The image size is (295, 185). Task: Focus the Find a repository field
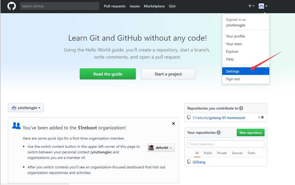[226, 144]
